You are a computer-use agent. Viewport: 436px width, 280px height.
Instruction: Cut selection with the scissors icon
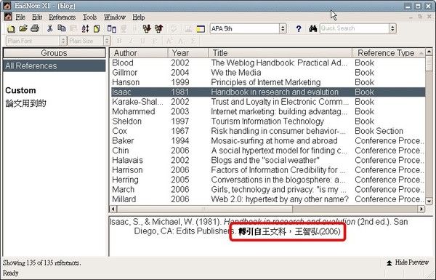click(x=49, y=28)
